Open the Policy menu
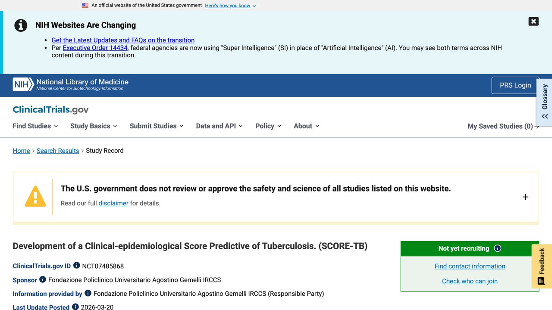The image size is (552, 310). (x=268, y=126)
